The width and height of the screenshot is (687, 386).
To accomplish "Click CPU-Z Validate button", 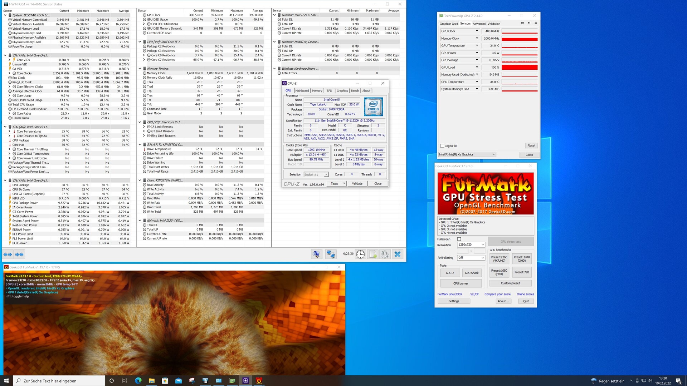I will [357, 184].
